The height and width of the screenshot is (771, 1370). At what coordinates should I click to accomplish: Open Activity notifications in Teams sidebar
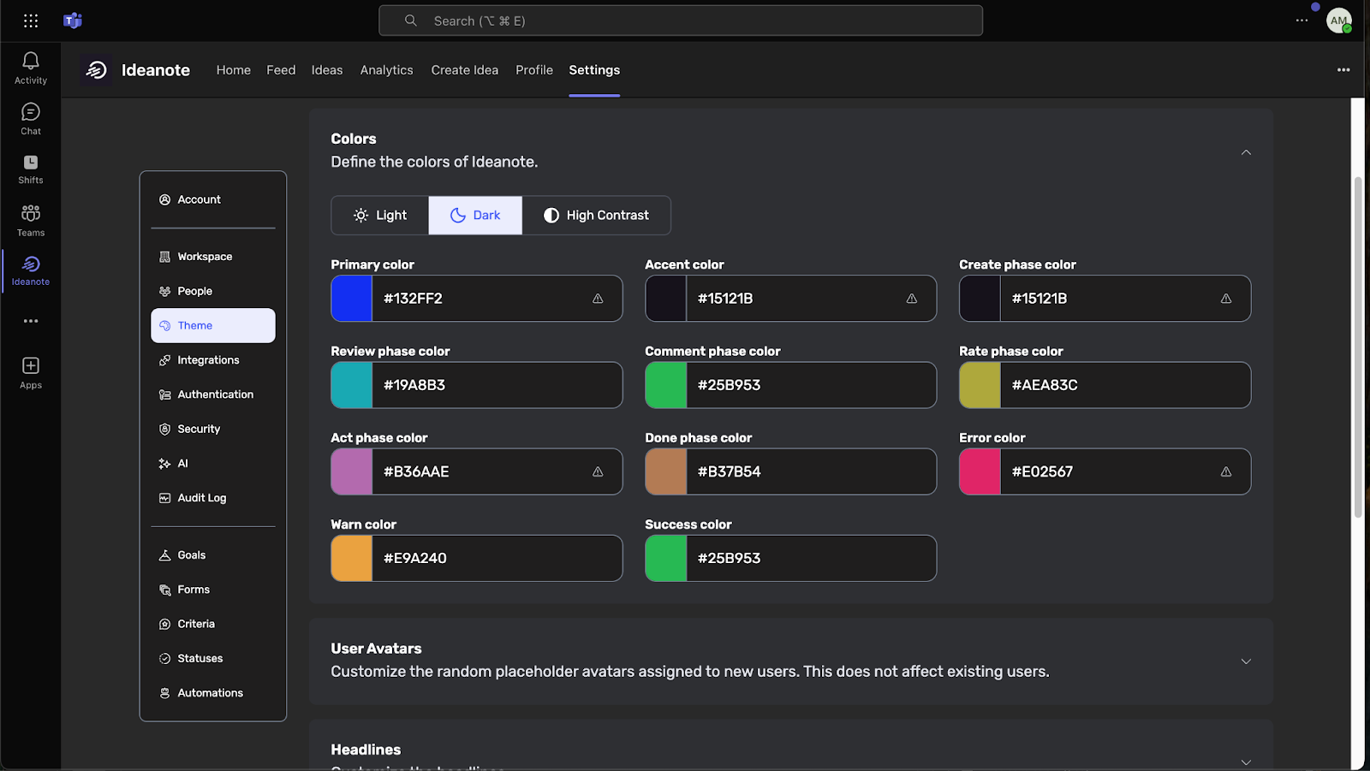31,68
